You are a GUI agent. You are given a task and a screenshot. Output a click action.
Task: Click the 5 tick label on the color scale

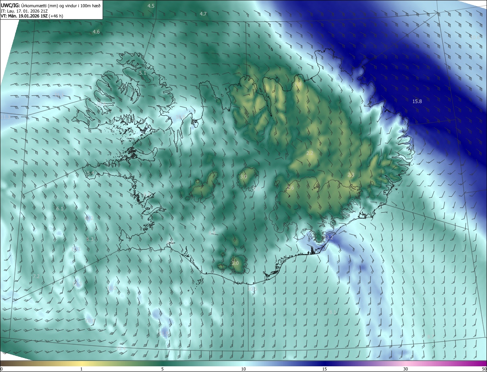[162, 369]
